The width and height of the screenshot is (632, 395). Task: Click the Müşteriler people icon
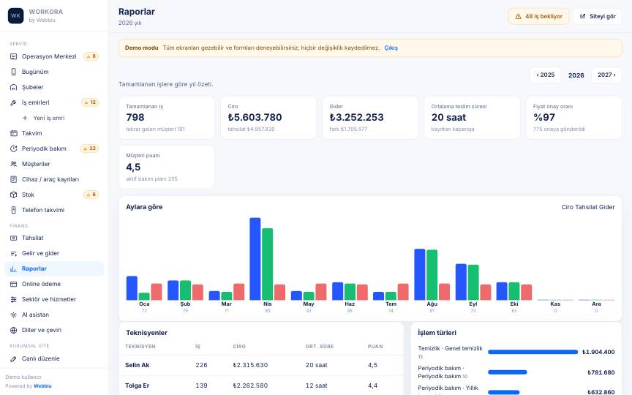click(x=13, y=164)
